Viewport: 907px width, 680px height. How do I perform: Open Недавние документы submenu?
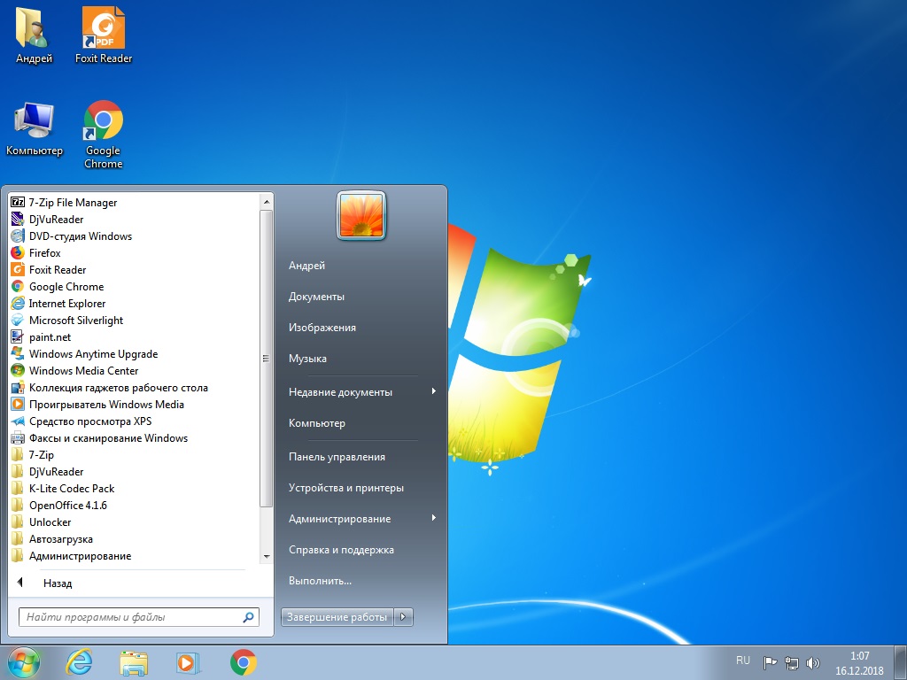coord(361,392)
